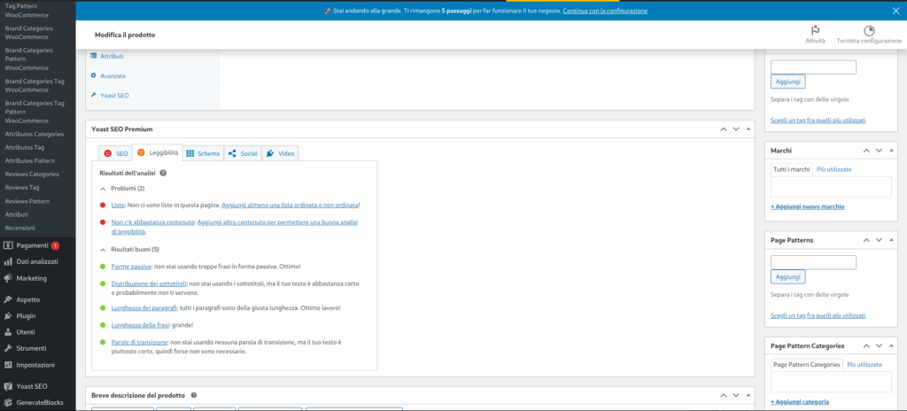This screenshot has height=411, width=907.
Task: Move Breve descrizione del prodotto panel up
Action: click(723, 395)
